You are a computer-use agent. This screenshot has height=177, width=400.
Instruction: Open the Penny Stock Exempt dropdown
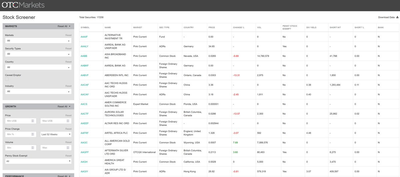pos(38,161)
